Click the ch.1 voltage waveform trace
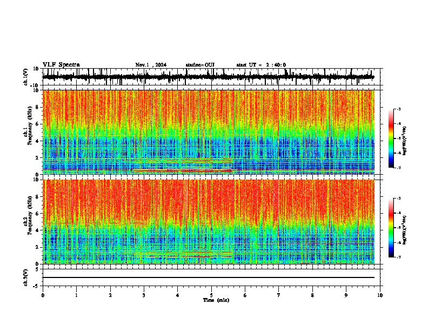 tap(208, 77)
